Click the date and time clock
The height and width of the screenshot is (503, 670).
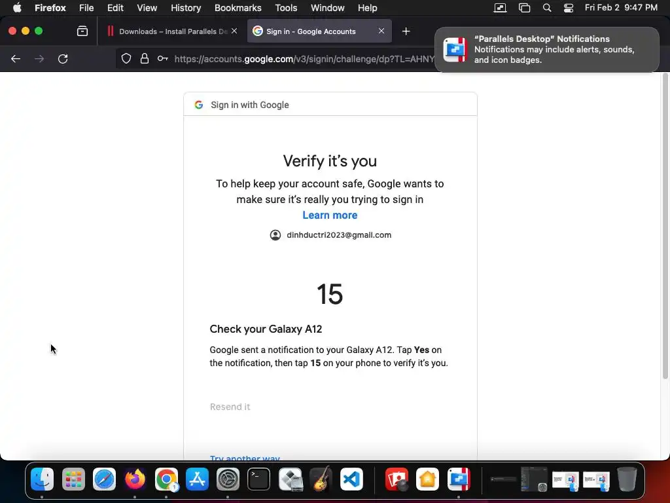coord(621,8)
